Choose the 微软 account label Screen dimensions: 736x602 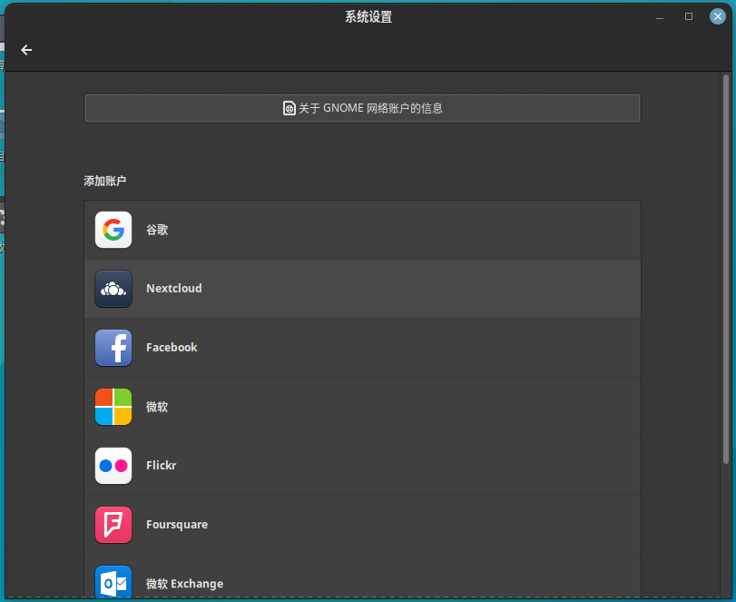tap(157, 407)
